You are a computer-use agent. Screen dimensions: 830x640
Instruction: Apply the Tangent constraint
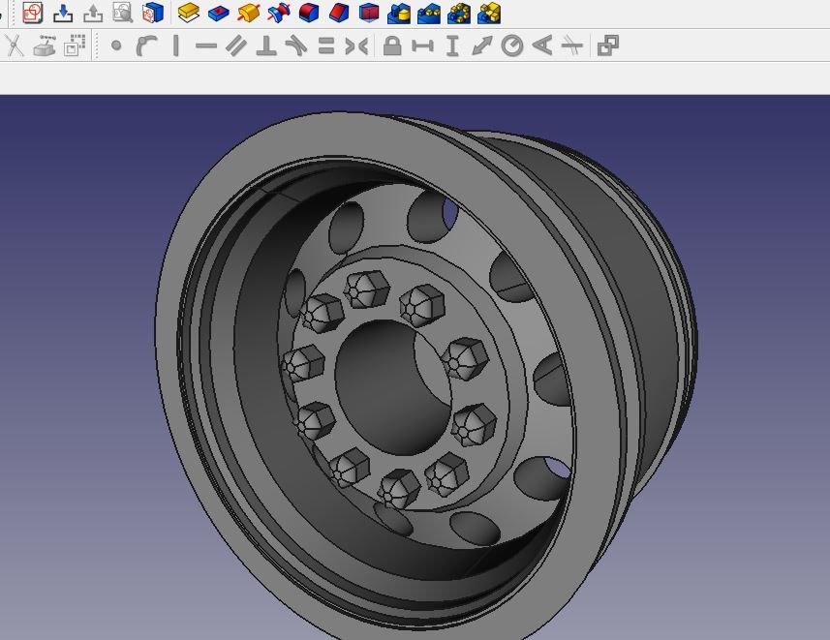(x=296, y=46)
